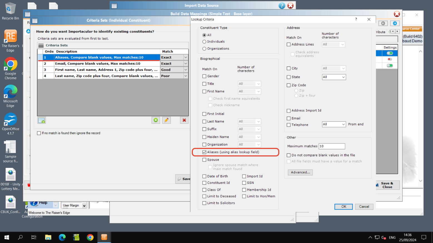
Task: Click the Match column header
Action: (x=174, y=51)
